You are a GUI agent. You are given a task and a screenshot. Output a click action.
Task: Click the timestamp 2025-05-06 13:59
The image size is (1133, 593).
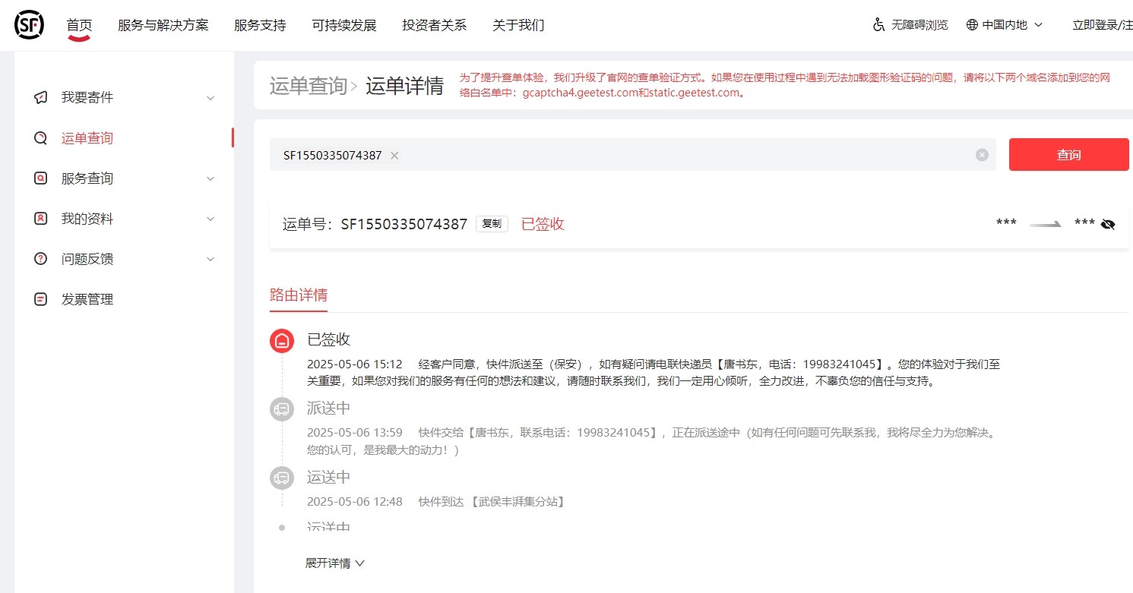point(355,433)
